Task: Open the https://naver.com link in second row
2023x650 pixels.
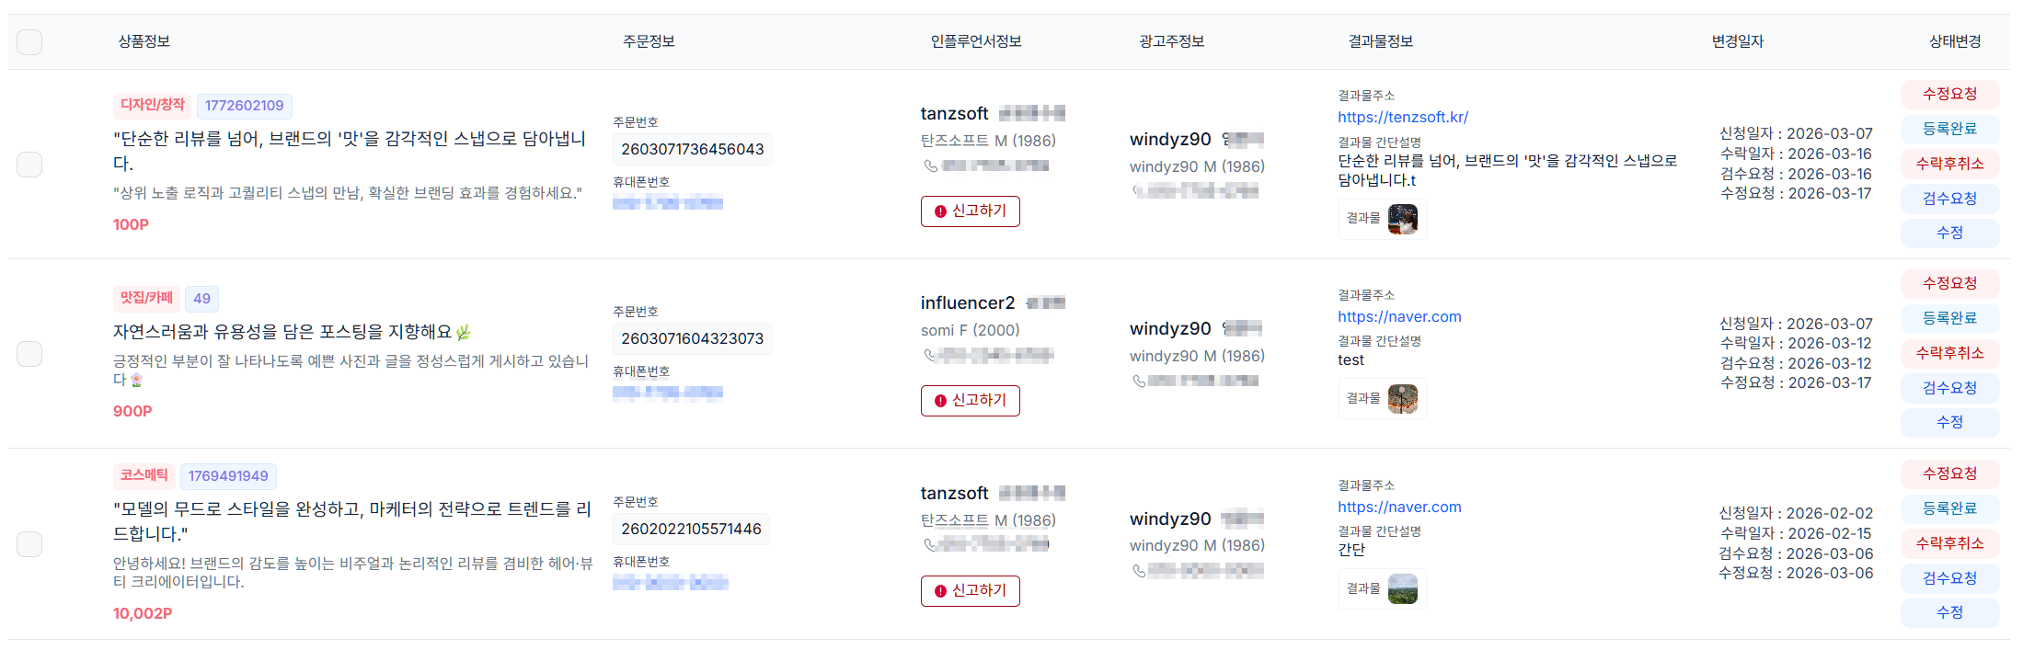Action: click(1400, 316)
